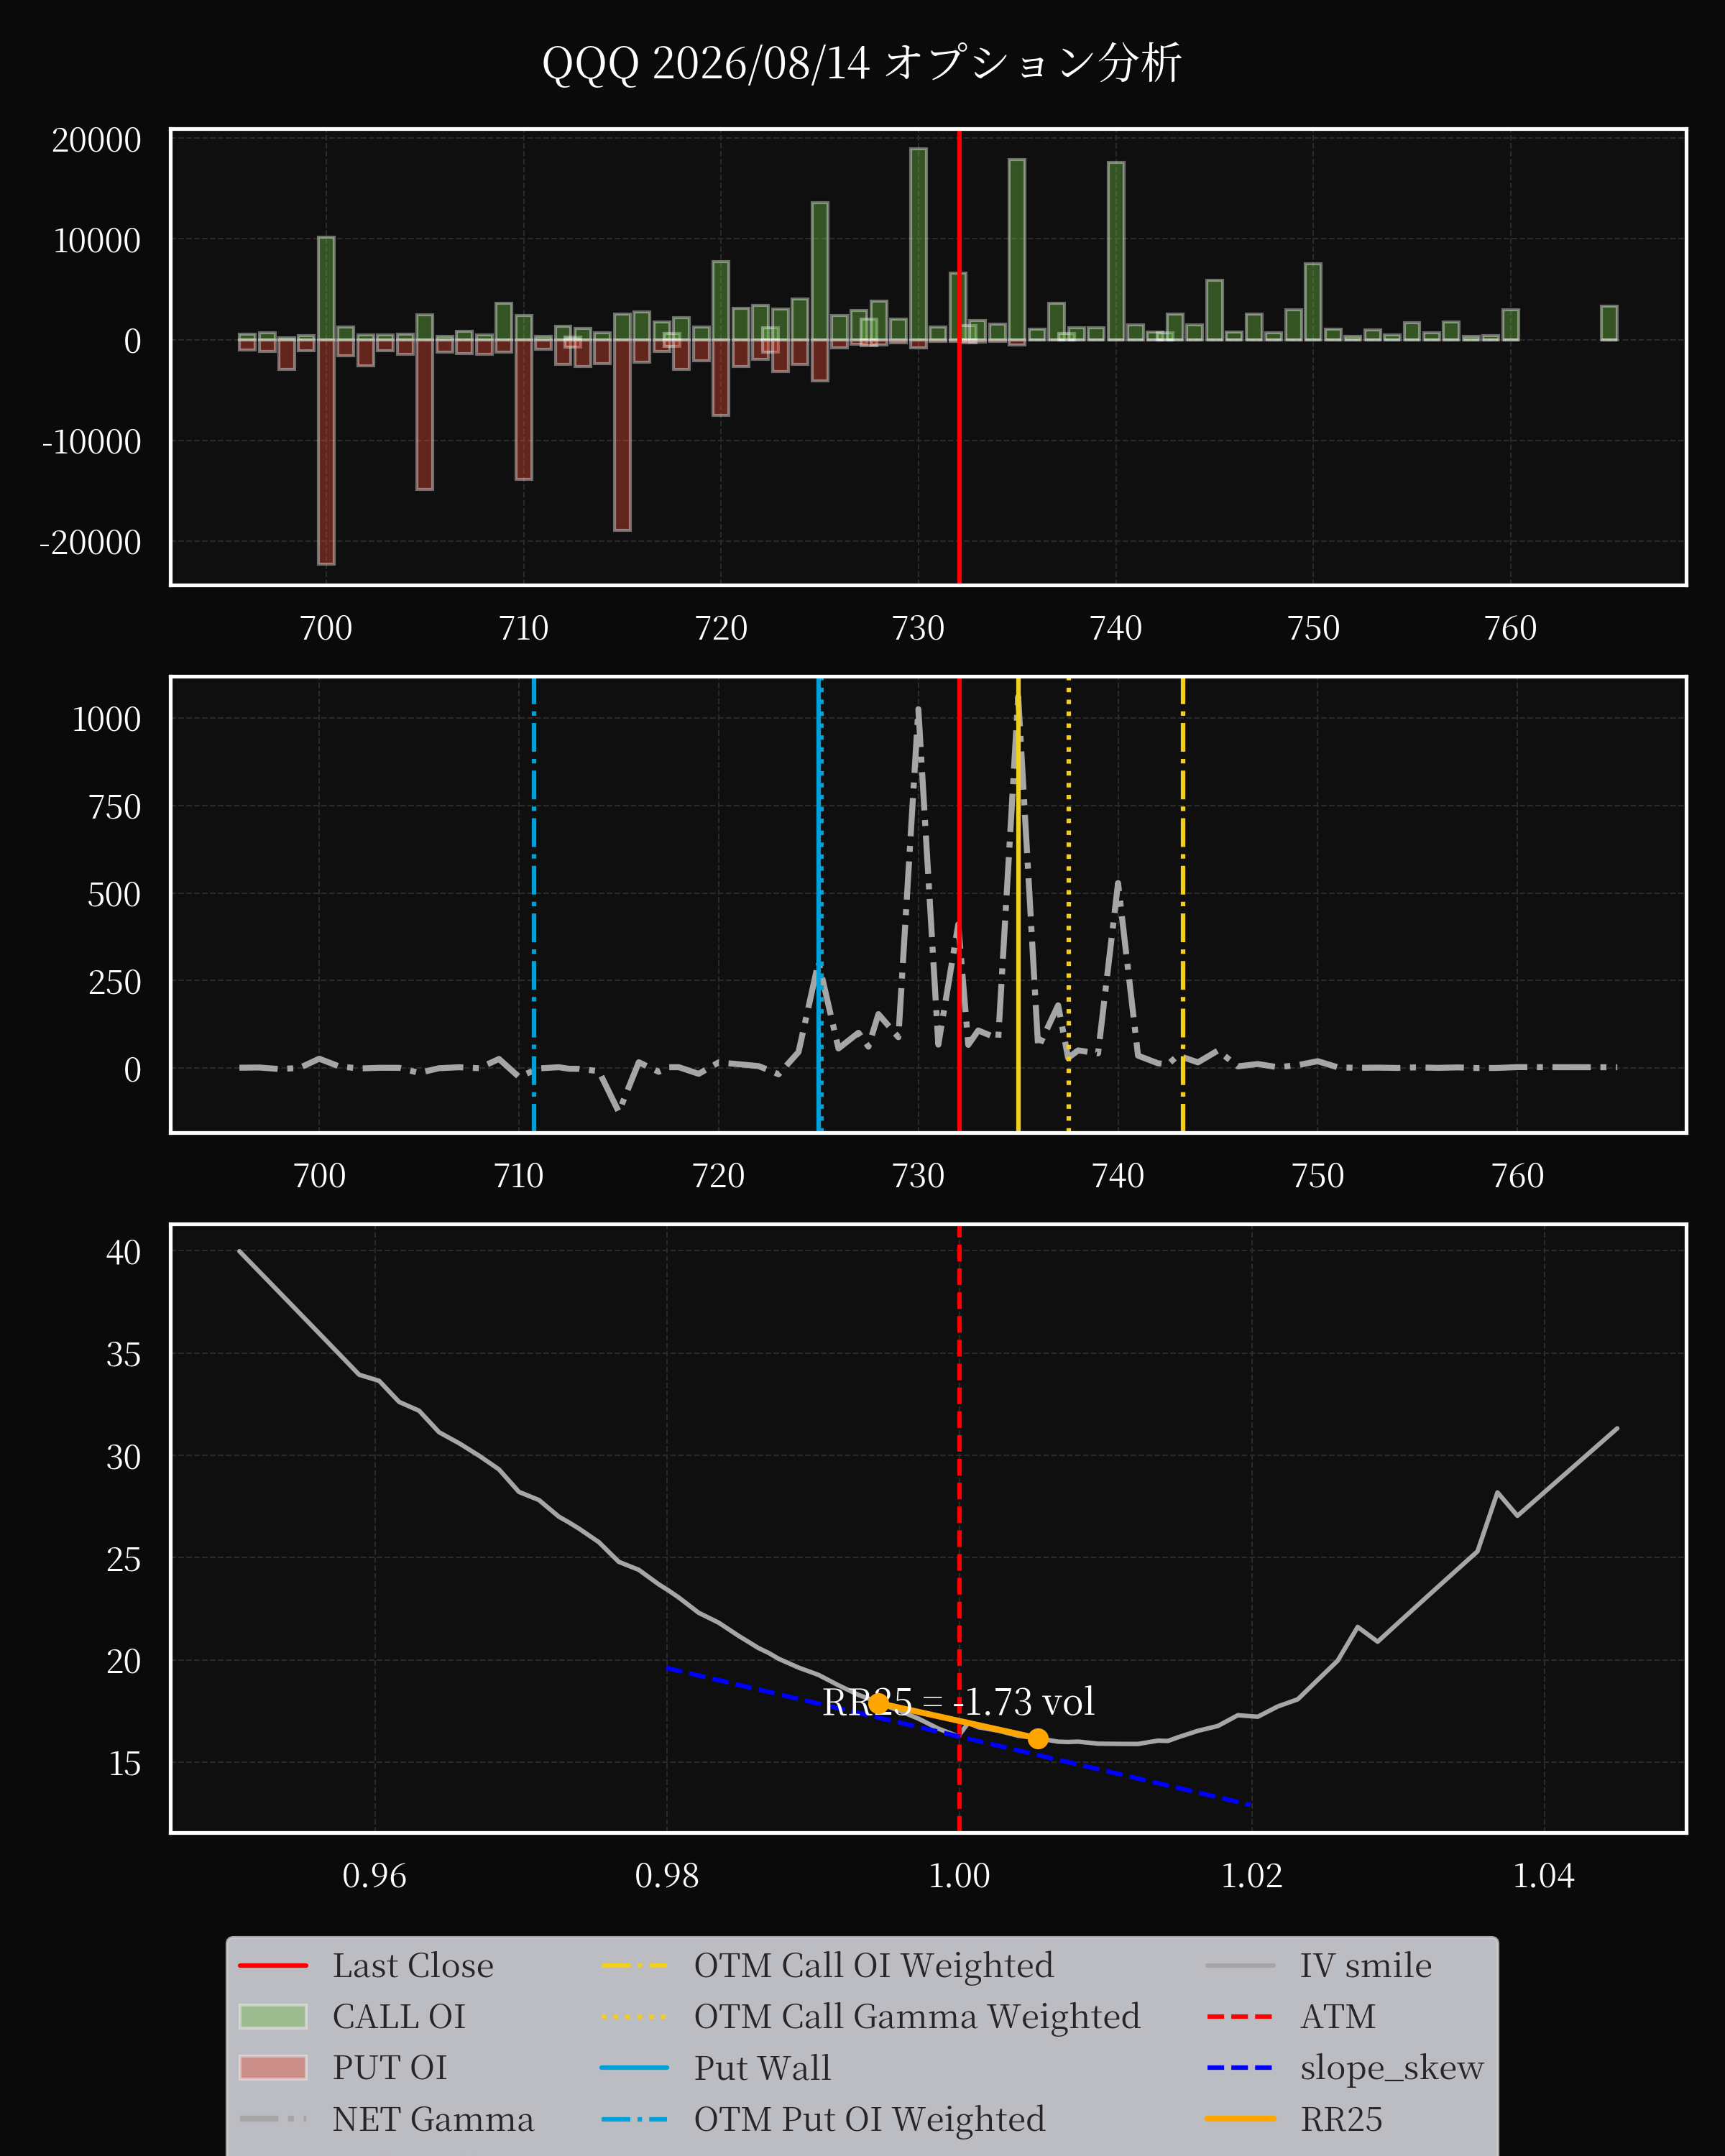Click the "15" tick on the IV chart
The width and height of the screenshot is (1725, 2156).
pos(124,1763)
